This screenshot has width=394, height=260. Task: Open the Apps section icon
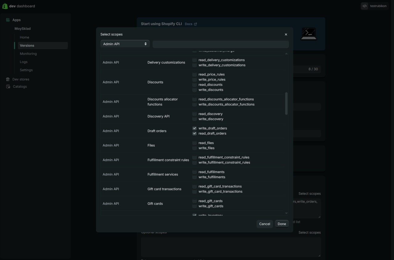[x=8, y=20]
